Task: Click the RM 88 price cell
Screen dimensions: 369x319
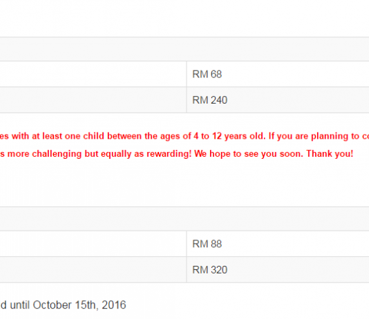Action: click(x=278, y=244)
